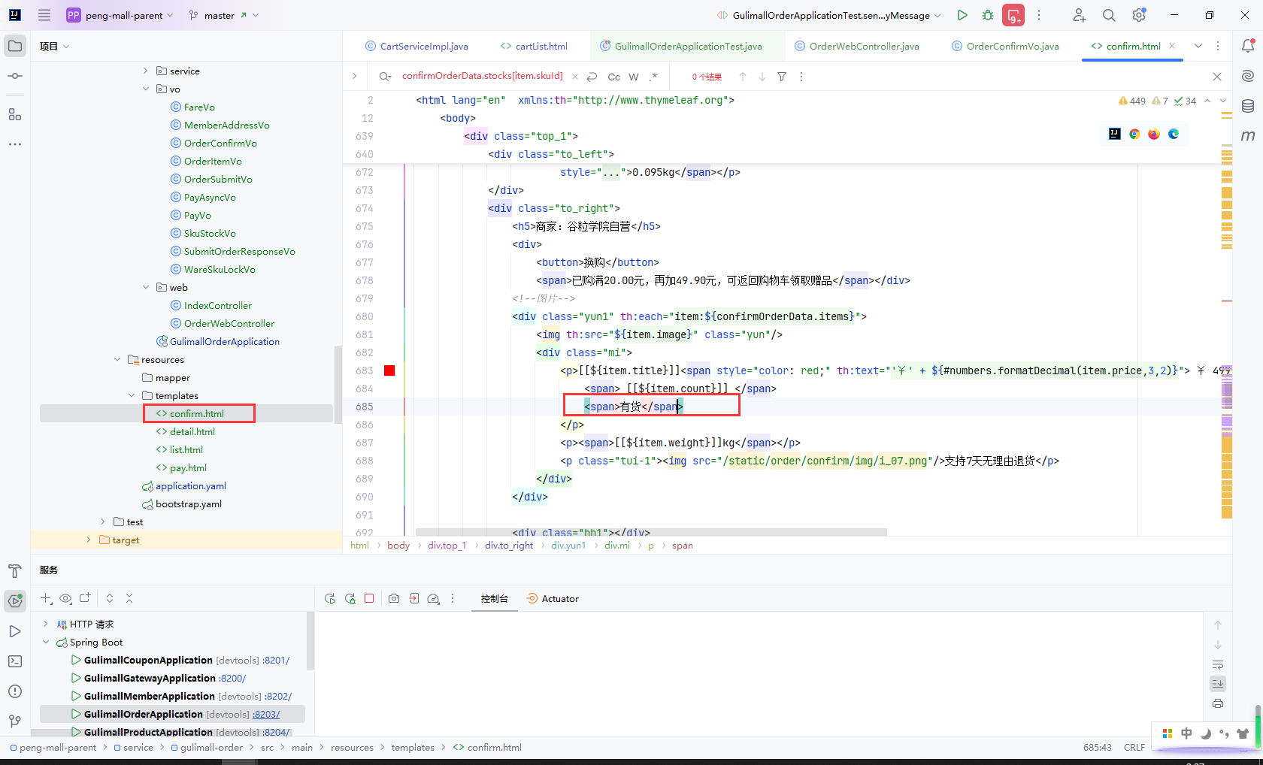This screenshot has width=1263, height=765.
Task: Toggle Words W option in search
Action: [x=634, y=77]
